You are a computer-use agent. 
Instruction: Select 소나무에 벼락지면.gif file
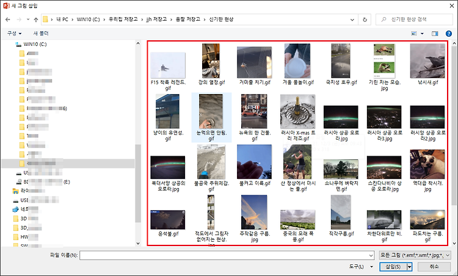tap(341, 175)
